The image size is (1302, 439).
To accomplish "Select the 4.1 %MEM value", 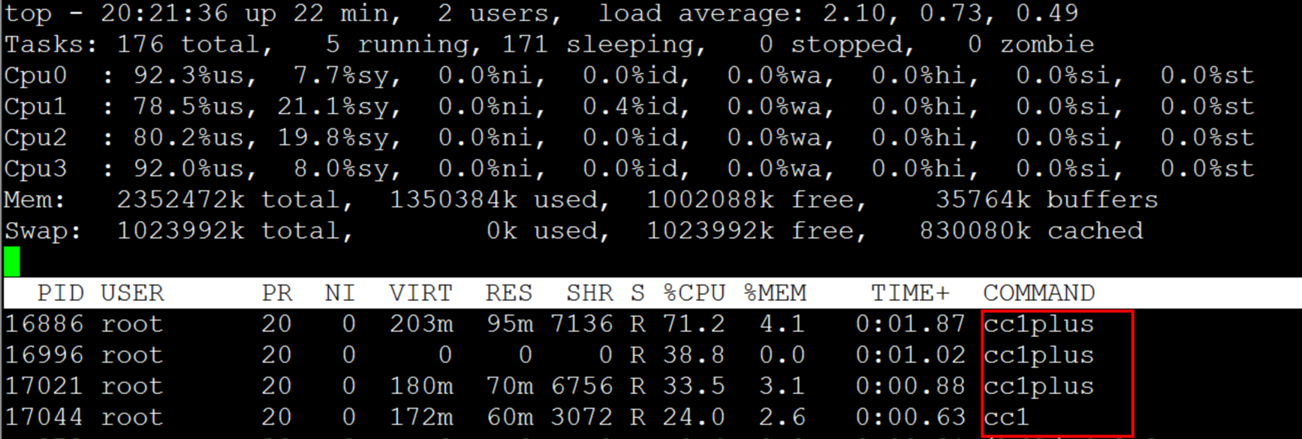I will 782,324.
